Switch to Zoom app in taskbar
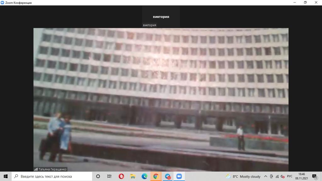322x181 pixels. [x=179, y=176]
